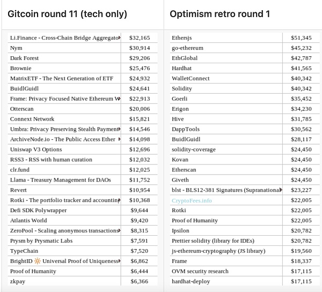Select the Ethersjs project cell

click(184, 38)
